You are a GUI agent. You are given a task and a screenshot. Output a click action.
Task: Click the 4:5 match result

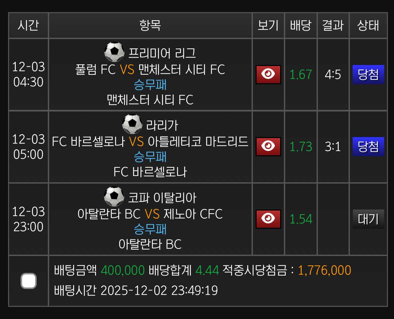333,74
